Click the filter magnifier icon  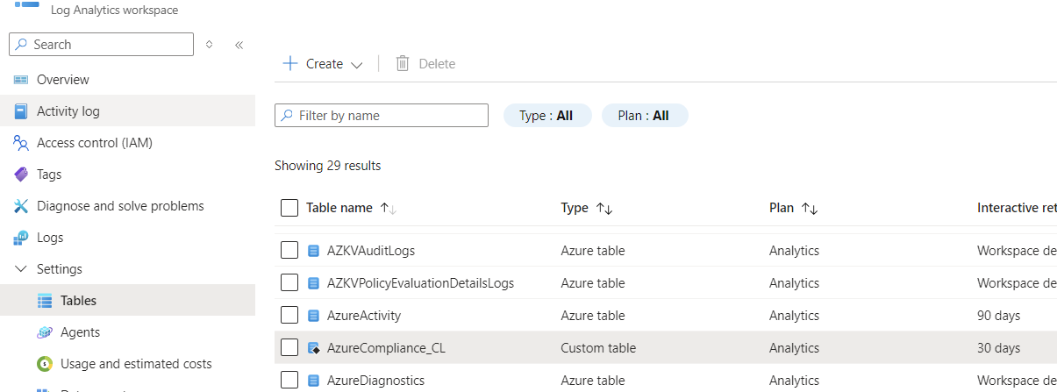[287, 116]
